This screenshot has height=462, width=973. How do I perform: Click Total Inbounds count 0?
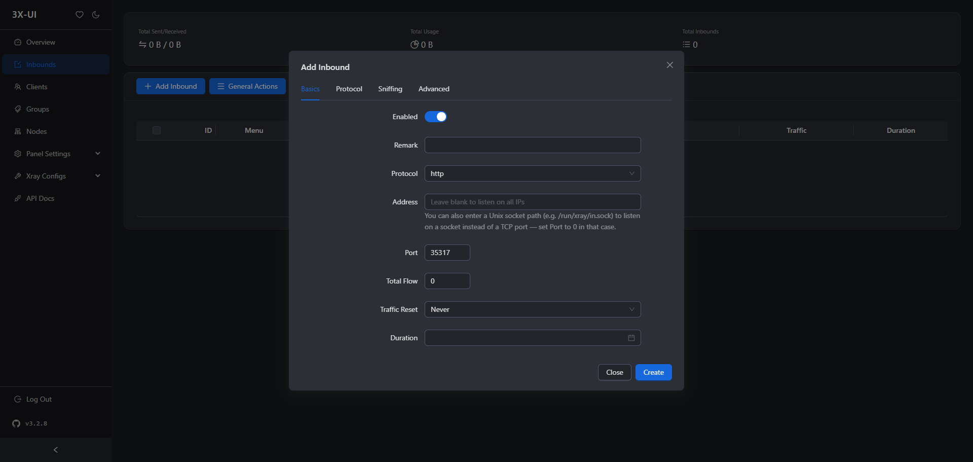(x=695, y=45)
